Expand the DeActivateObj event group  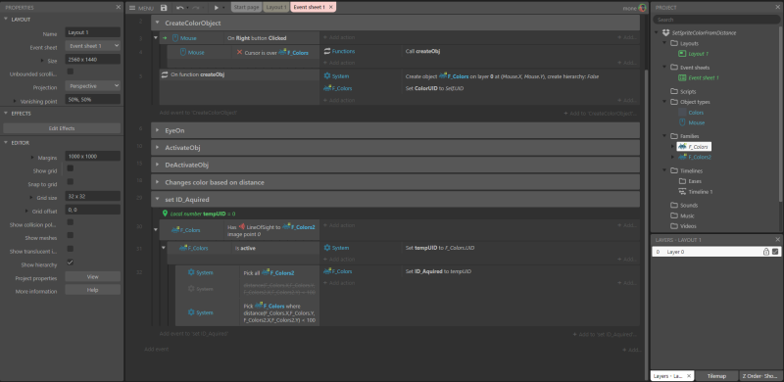(x=157, y=165)
